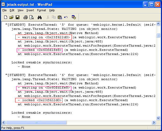Close the WordPad window

click(x=158, y=4)
